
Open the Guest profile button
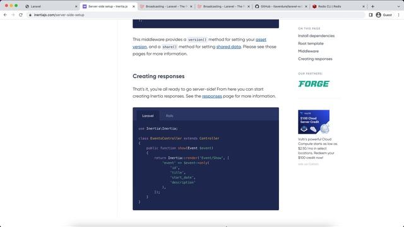(384, 15)
